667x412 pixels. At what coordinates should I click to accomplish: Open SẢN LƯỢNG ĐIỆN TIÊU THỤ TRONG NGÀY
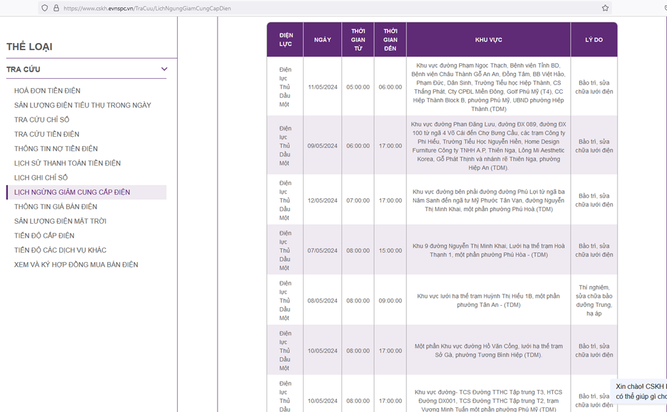pyautogui.click(x=83, y=105)
